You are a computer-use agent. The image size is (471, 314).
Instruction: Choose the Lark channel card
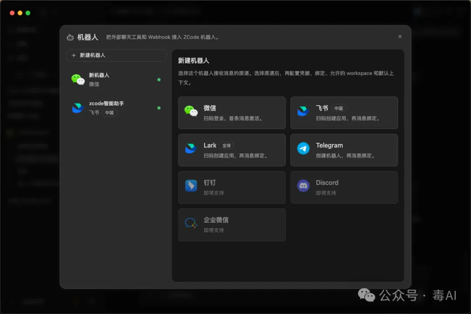pos(232,150)
